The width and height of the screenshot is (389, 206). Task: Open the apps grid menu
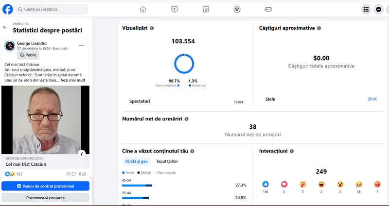pos(366,9)
